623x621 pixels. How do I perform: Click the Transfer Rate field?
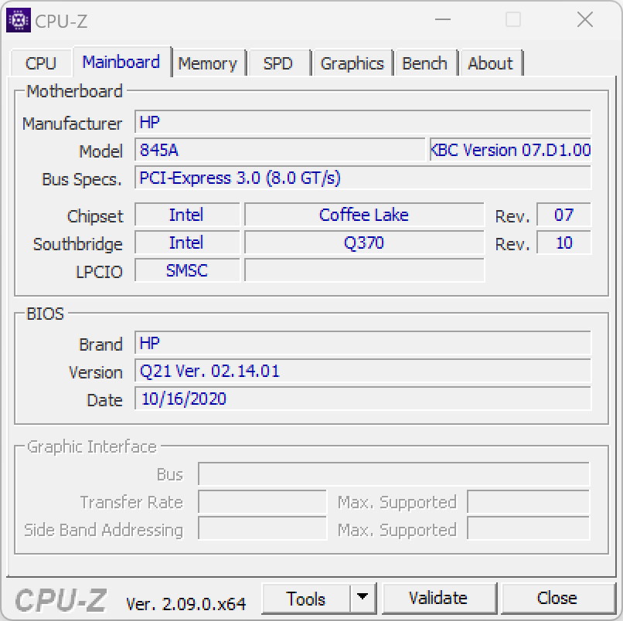coord(262,501)
